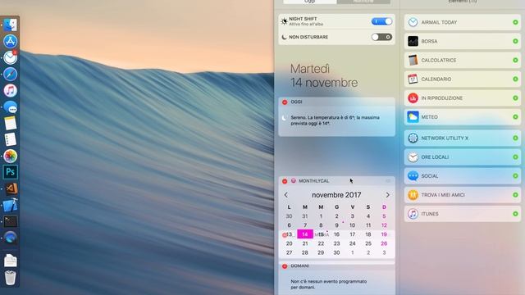
Task: Remove the MonthlyCal widget with its red minus
Action: tap(285, 181)
